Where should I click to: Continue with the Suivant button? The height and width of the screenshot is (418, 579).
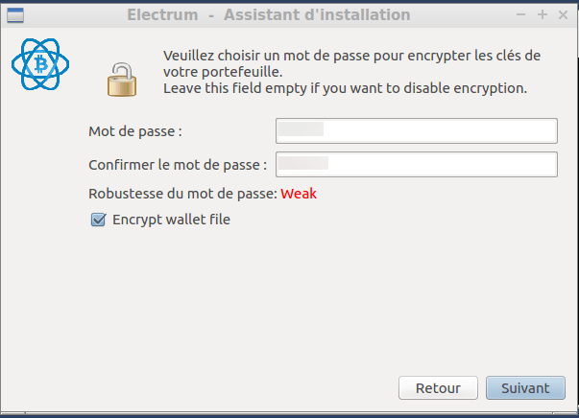(x=525, y=387)
